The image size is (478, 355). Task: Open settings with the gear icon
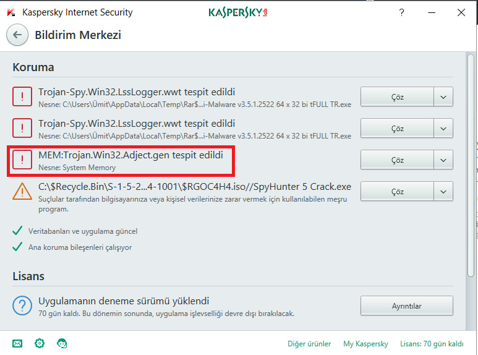click(x=40, y=343)
